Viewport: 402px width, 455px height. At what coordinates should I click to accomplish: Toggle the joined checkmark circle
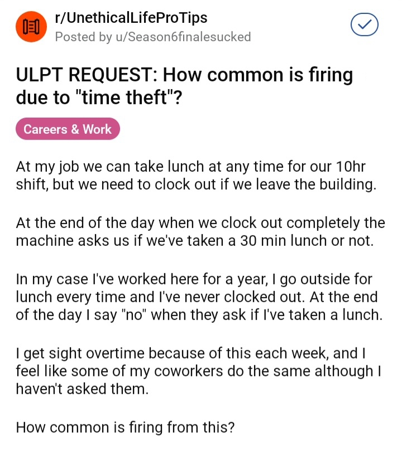pyautogui.click(x=364, y=26)
